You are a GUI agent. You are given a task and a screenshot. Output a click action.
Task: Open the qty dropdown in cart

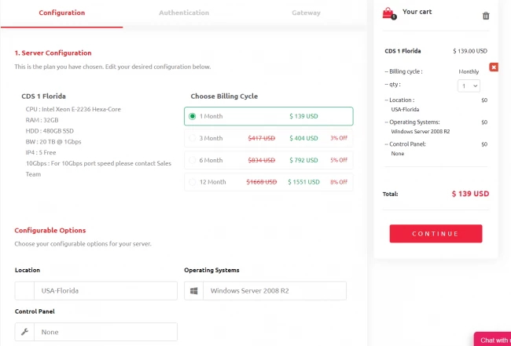tap(469, 86)
